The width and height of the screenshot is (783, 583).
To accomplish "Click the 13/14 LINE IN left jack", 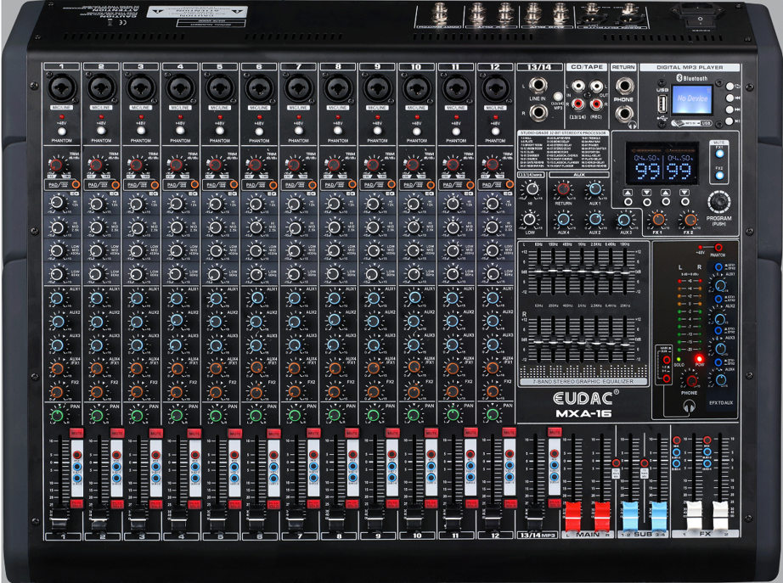I will click(538, 86).
